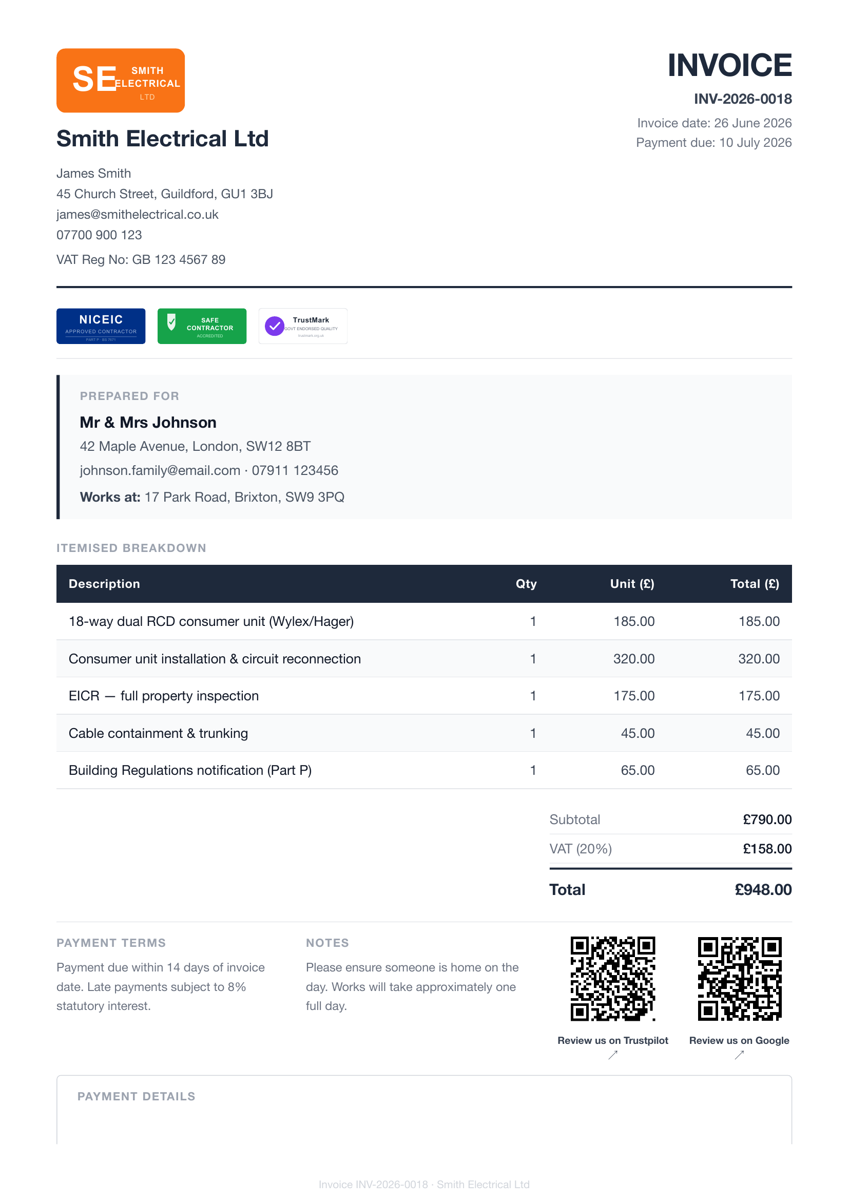The width and height of the screenshot is (849, 1201).
Task: Click the TrustMark govt endorsed badge
Action: [303, 326]
